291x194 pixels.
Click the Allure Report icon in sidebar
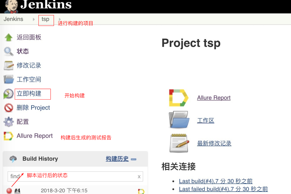8,136
